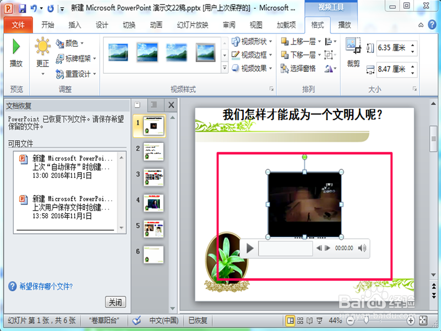Image resolution: width=441 pixels, height=331 pixels.
Task: Close the Document Recovery pane via 关闭
Action: (x=115, y=301)
